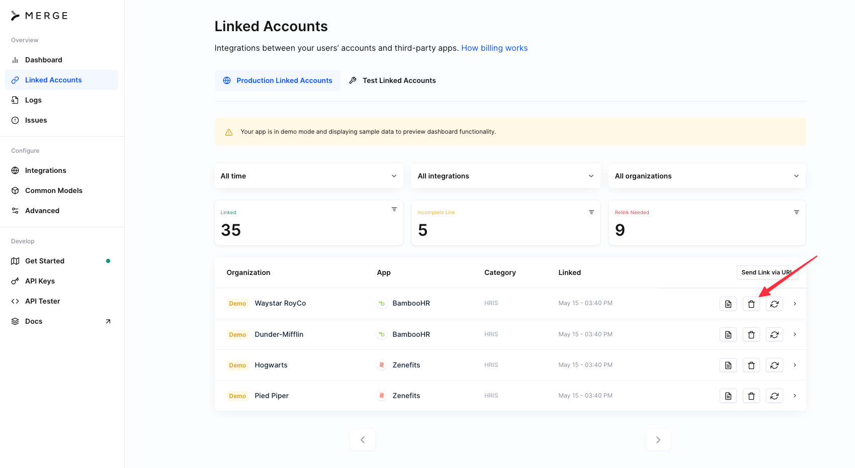
Task: Expand the Hogwarts row chevron
Action: pyautogui.click(x=795, y=365)
